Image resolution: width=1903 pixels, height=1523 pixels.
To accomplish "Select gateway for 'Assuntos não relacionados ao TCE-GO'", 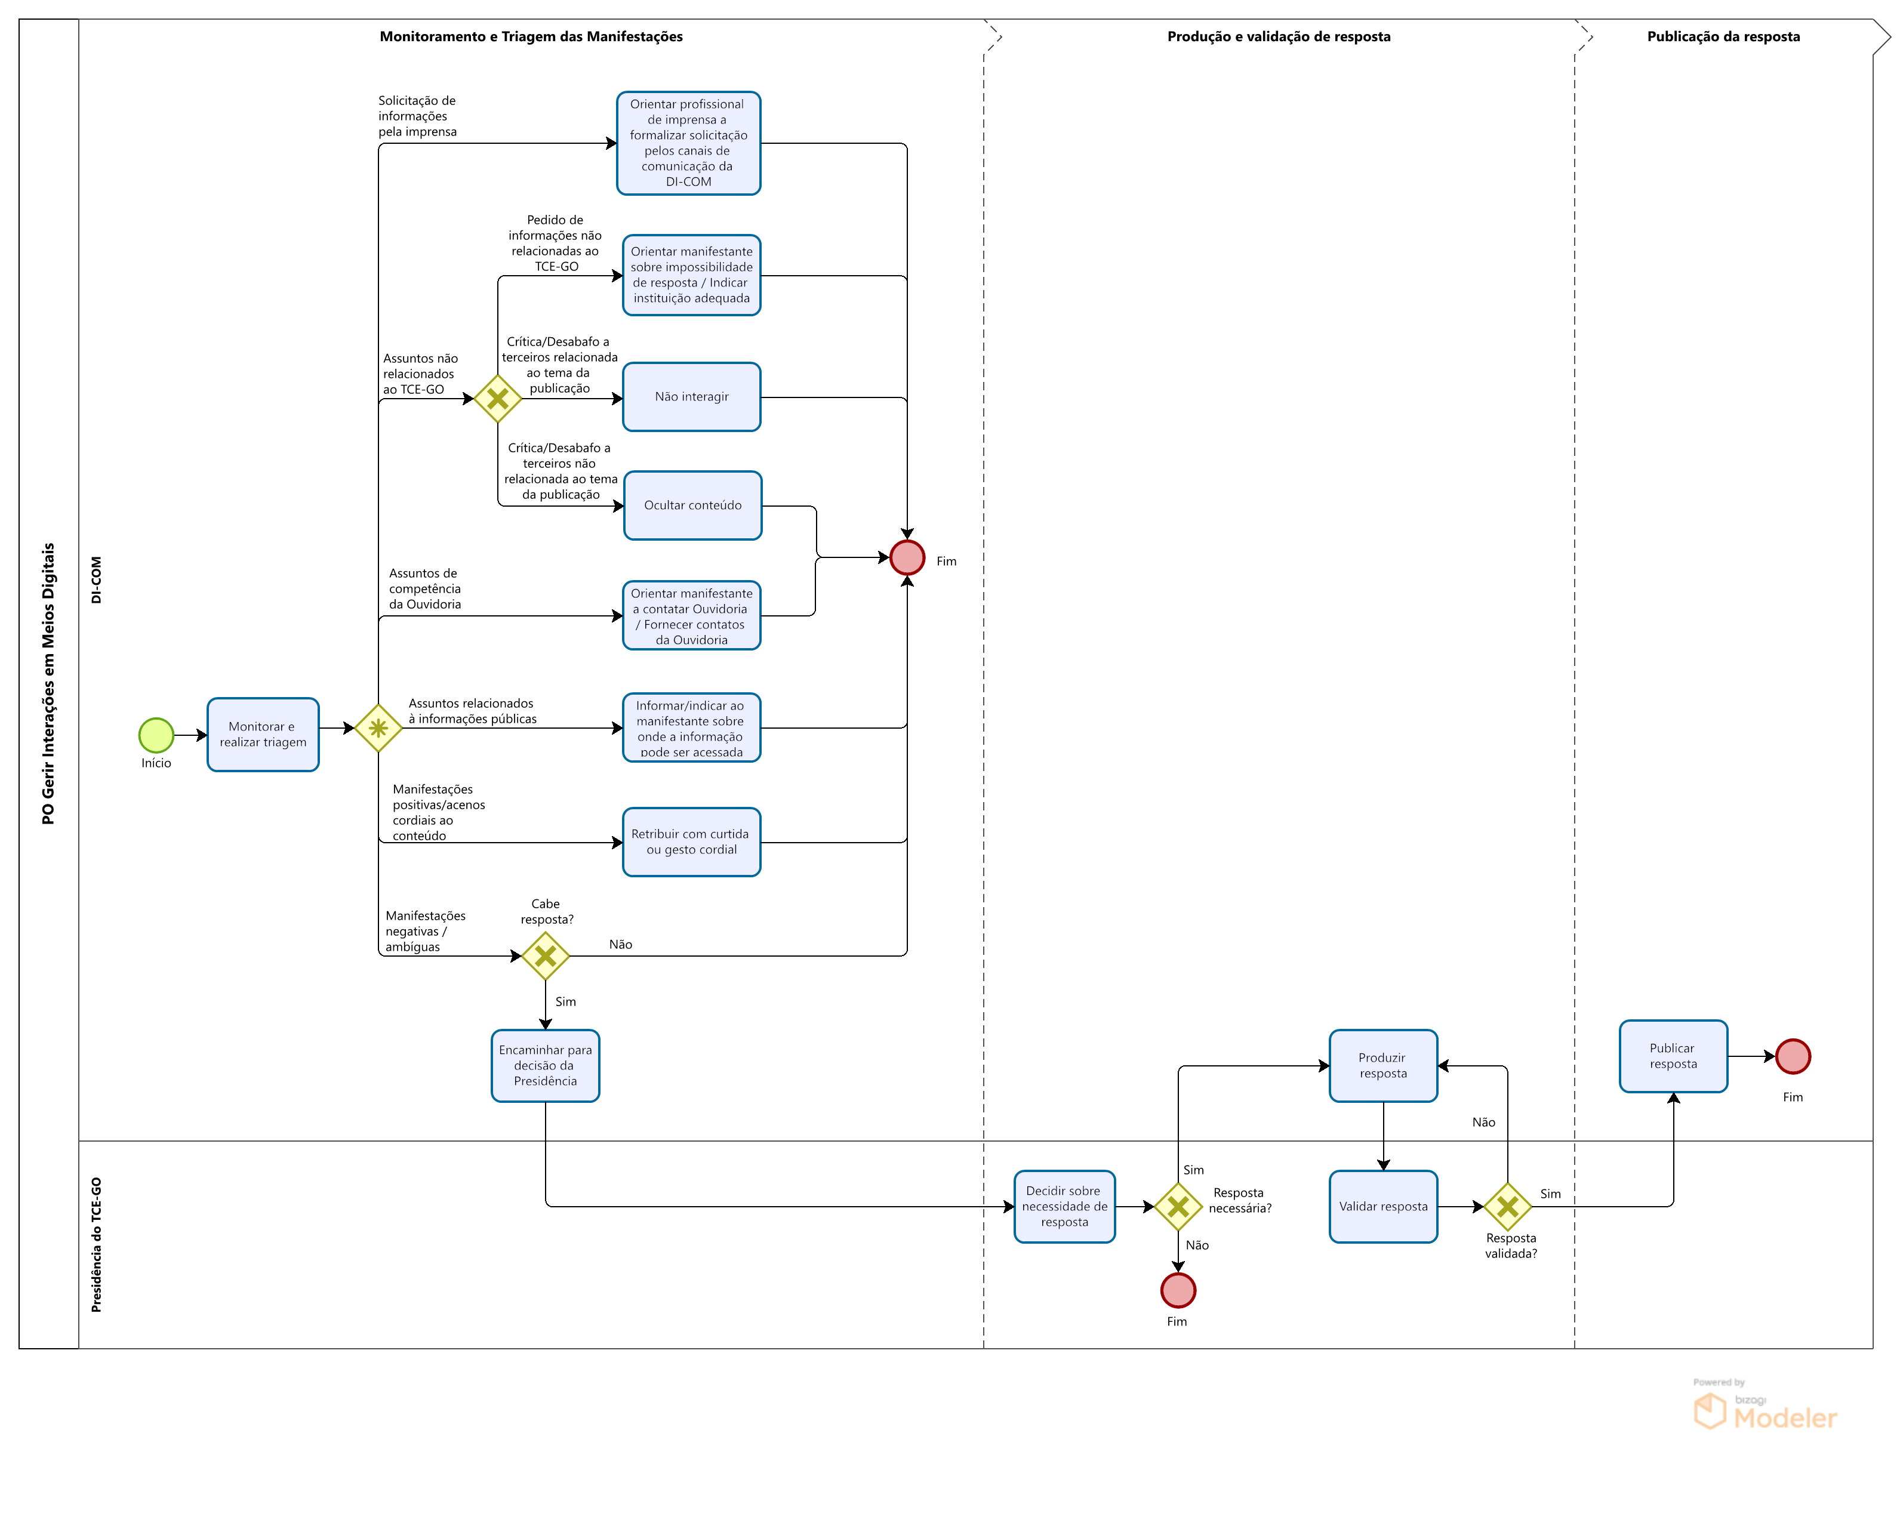I will (x=498, y=398).
